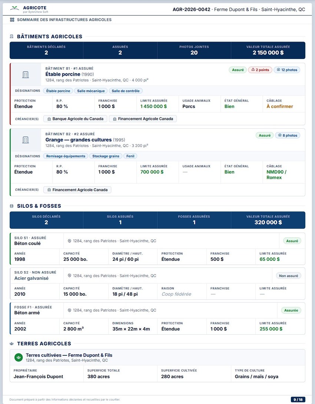
Task: Click the silo icon next to Silos & Fosses
Action: (11, 206)
